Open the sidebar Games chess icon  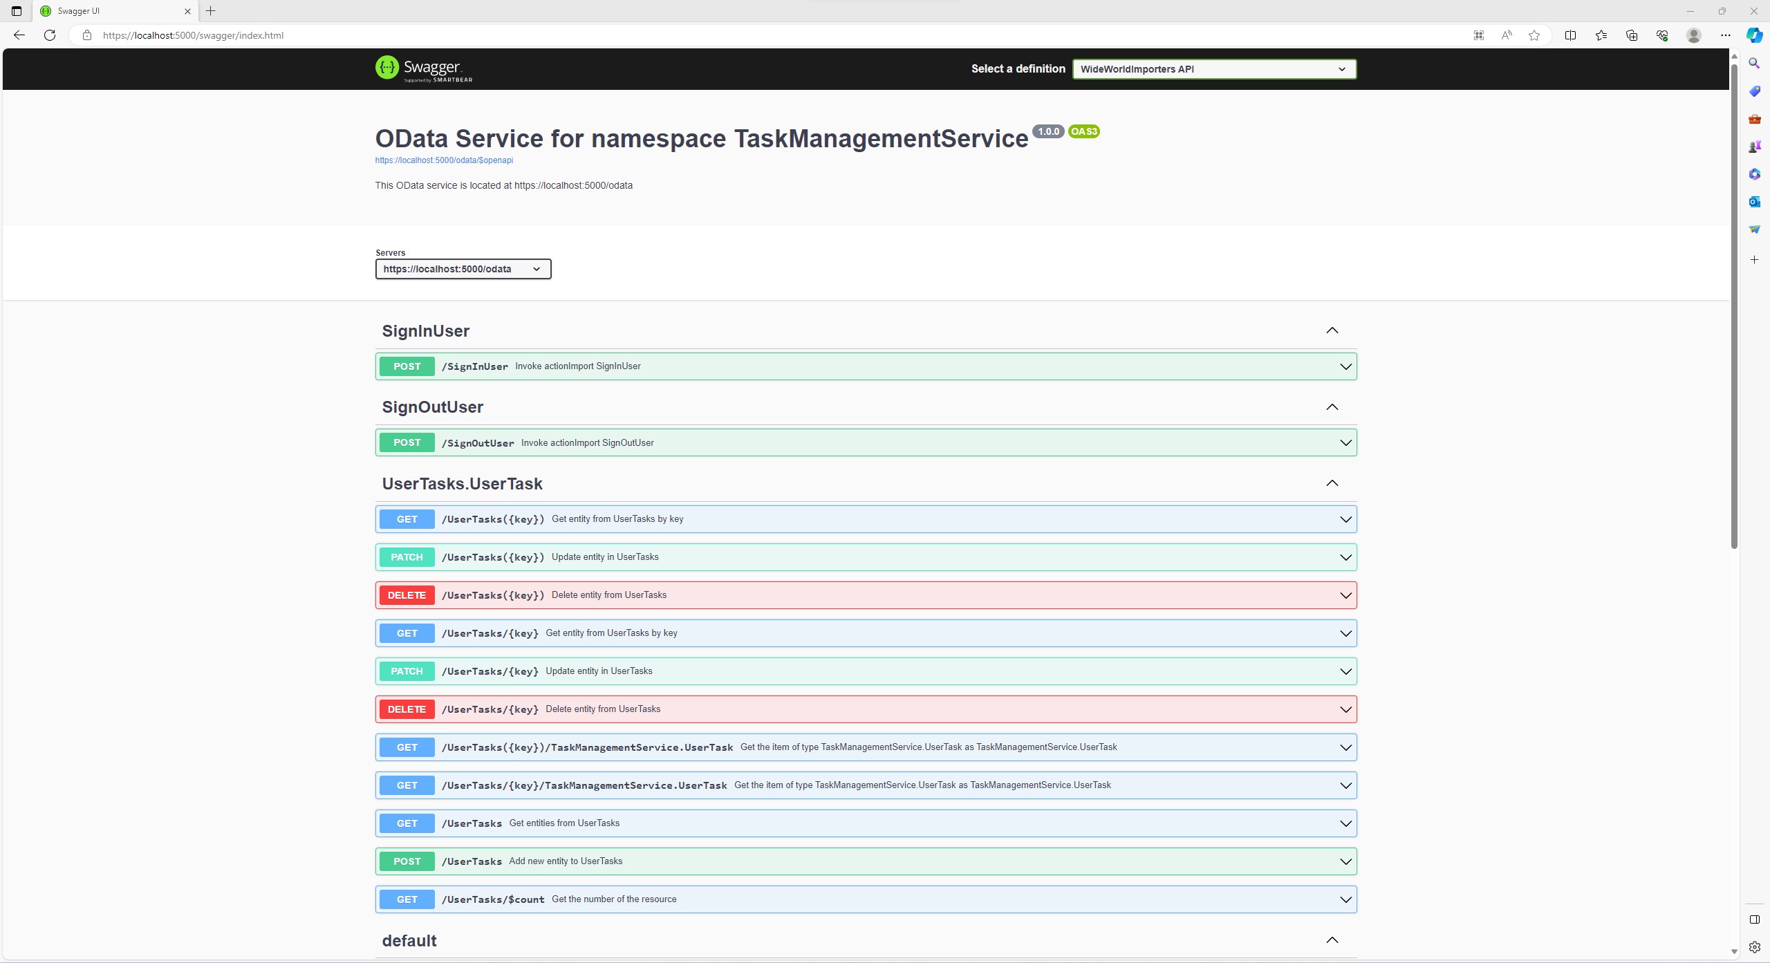pyautogui.click(x=1754, y=147)
